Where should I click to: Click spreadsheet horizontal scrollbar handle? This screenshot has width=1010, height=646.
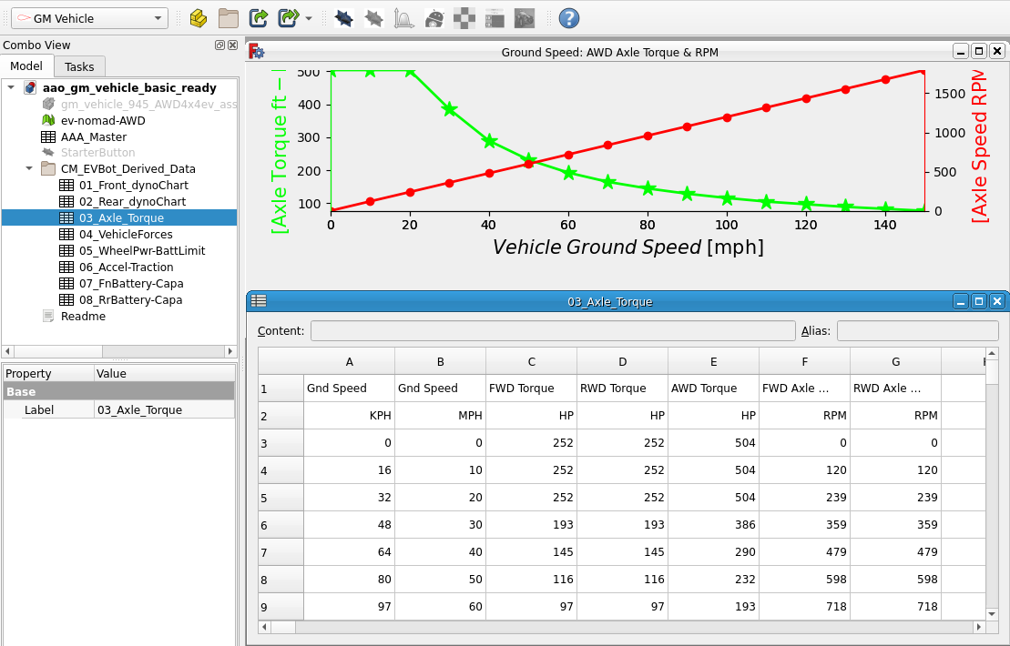(x=284, y=627)
